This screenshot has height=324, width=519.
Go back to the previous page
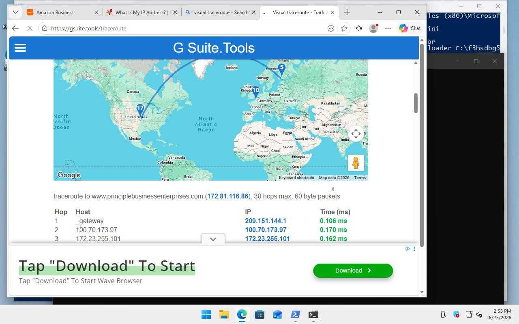click(15, 28)
